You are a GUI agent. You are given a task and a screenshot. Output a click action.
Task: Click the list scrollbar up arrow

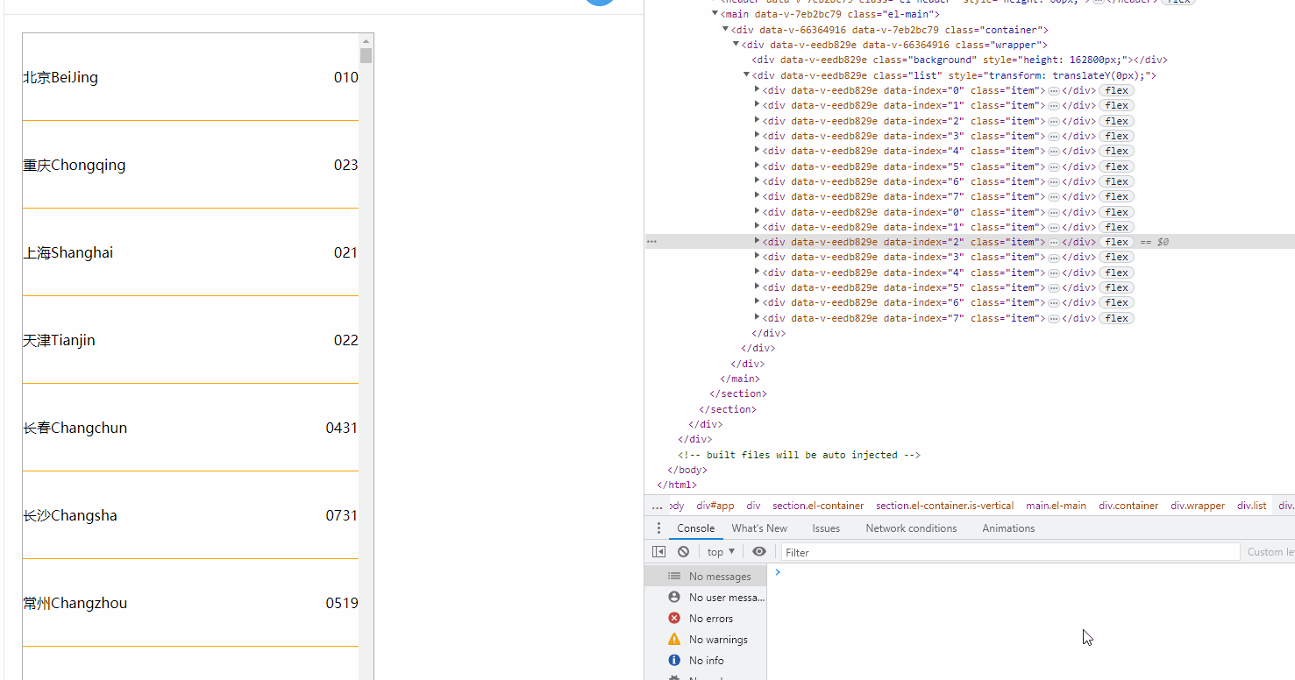[366, 40]
